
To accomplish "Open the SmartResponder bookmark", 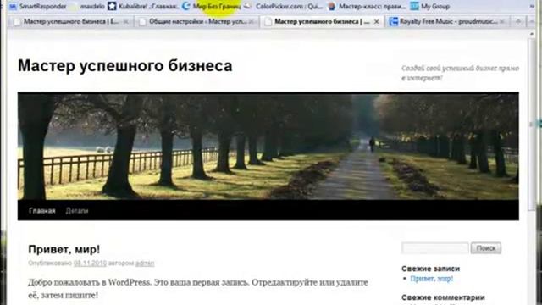I will coord(37,6).
